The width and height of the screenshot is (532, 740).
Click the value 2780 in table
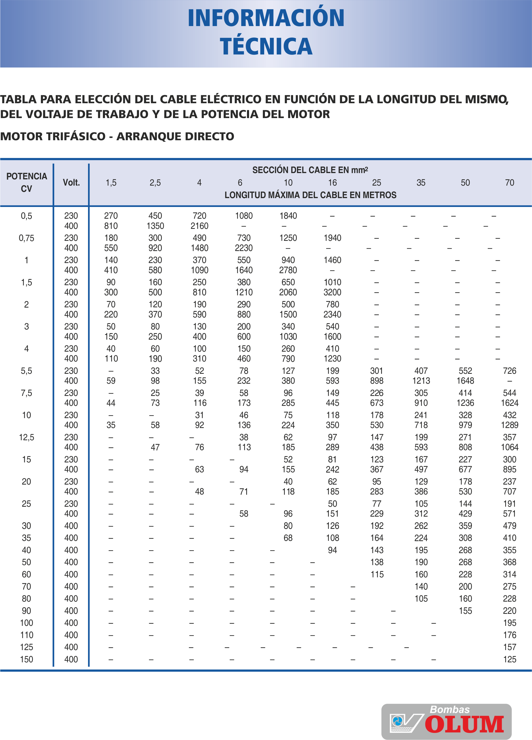(x=288, y=270)
